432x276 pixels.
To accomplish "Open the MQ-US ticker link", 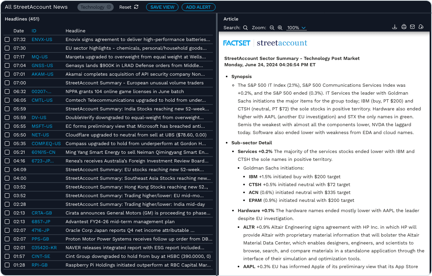I will pyautogui.click(x=39, y=57).
